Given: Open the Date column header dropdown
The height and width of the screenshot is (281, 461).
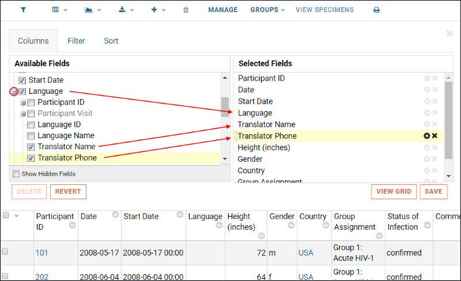Looking at the screenshot, I should (x=116, y=215).
